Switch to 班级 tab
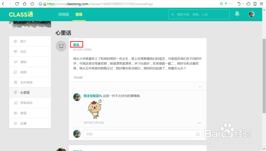The width and height of the screenshot is (266, 151). coord(79,14)
